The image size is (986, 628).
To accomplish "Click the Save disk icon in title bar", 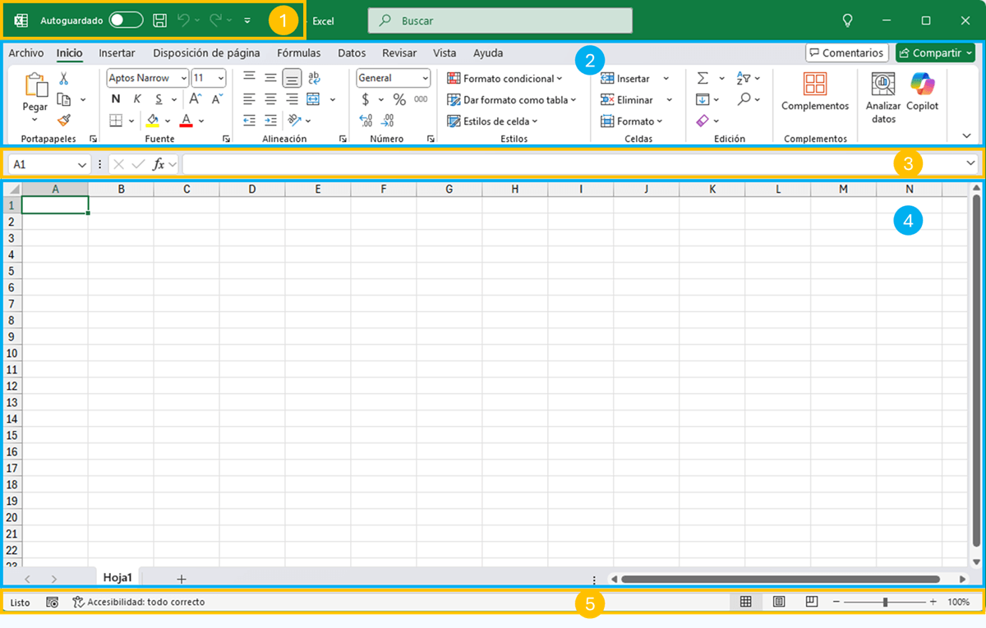I will (160, 21).
